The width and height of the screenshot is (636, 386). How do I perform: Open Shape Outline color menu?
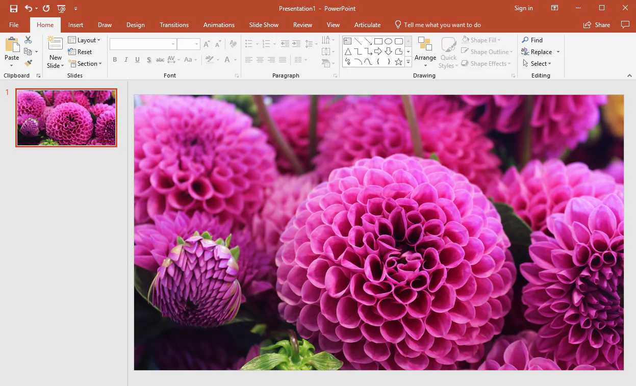pyautogui.click(x=487, y=52)
